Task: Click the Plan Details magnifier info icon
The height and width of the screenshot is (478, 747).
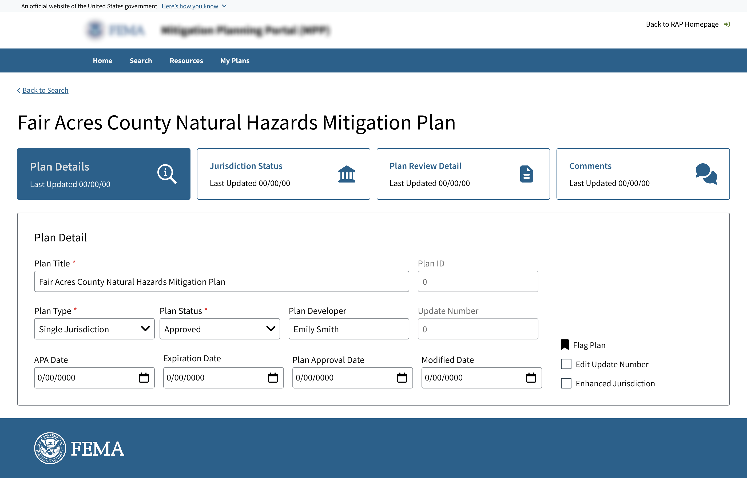Action: [x=166, y=173]
